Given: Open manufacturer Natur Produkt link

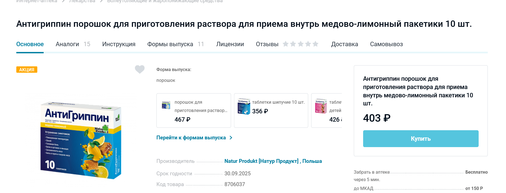Looking at the screenshot, I should 273,161.
